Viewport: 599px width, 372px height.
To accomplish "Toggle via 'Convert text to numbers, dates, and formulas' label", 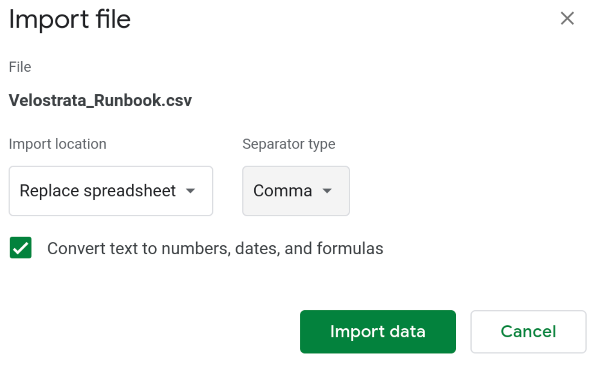I will (x=215, y=249).
